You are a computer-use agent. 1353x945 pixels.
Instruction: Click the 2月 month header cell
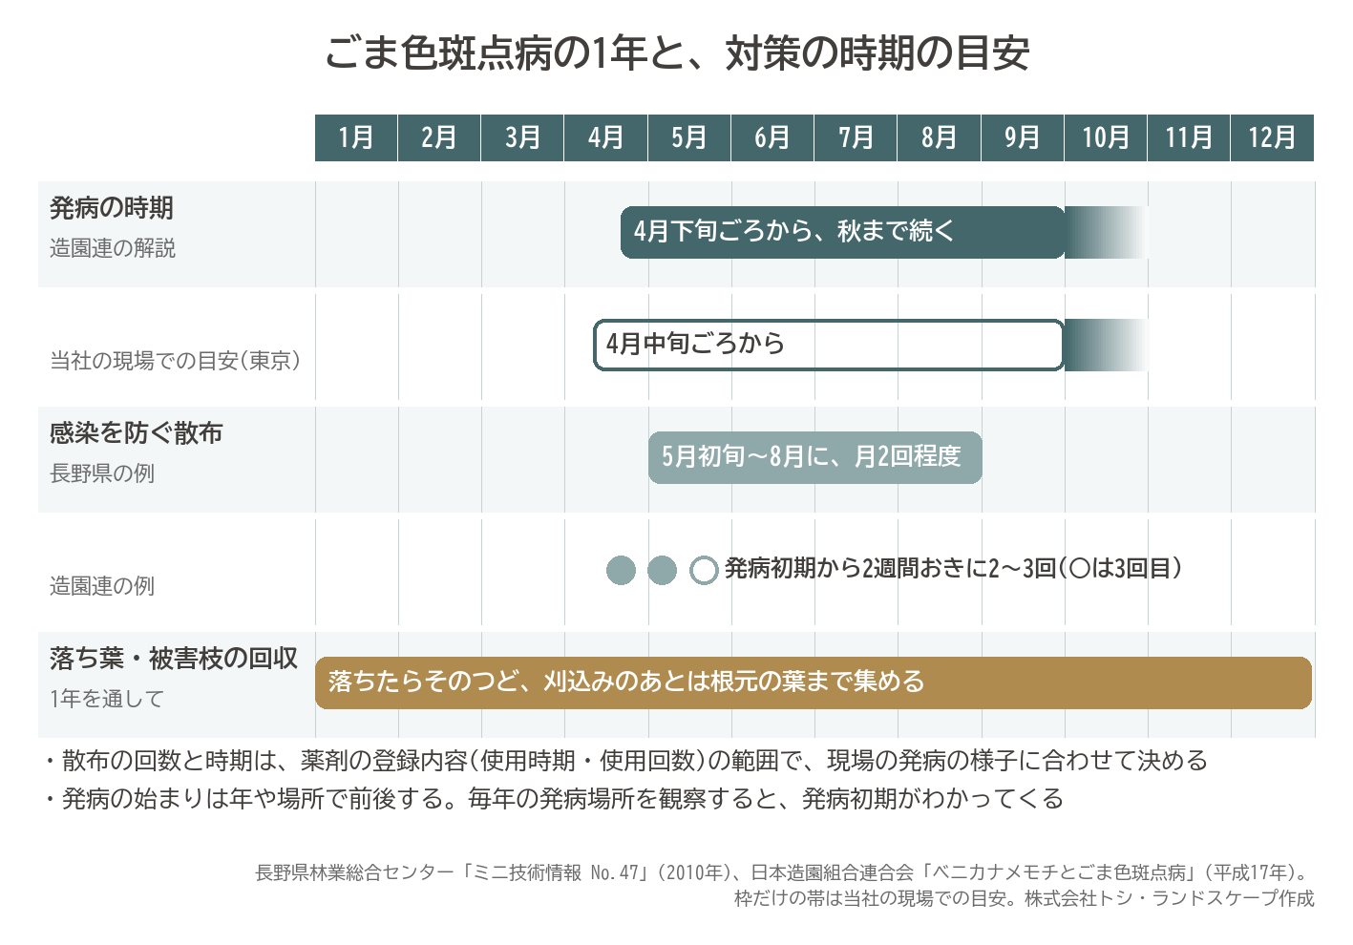[x=439, y=137]
